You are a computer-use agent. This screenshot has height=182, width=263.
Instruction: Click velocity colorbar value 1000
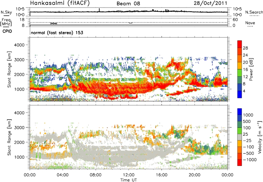pos(248,115)
